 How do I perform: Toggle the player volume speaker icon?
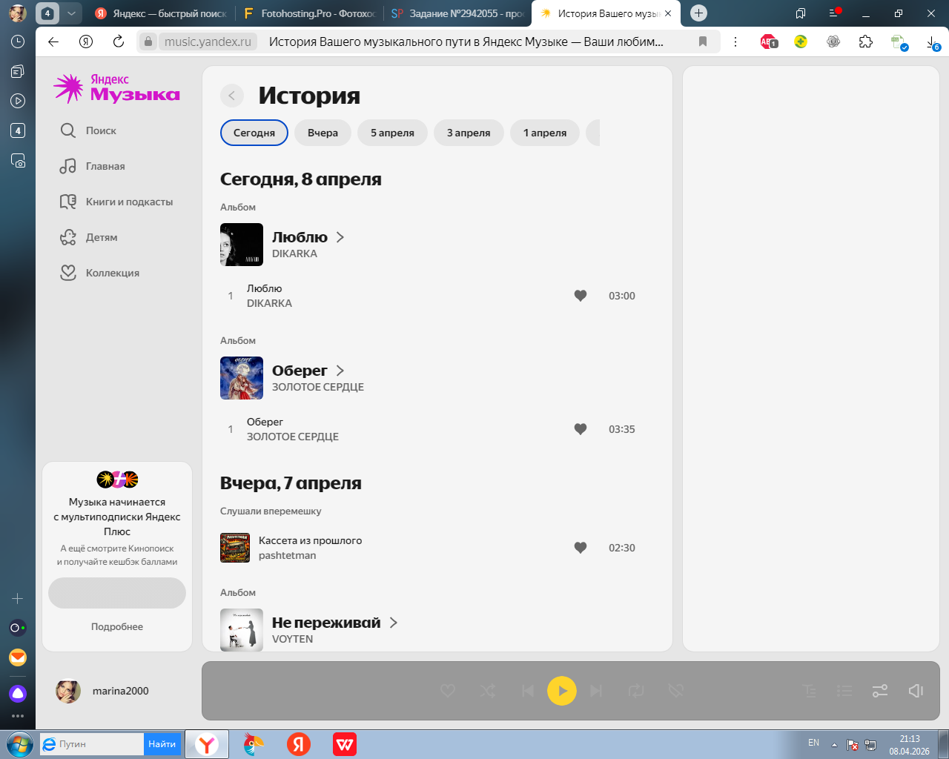(916, 691)
